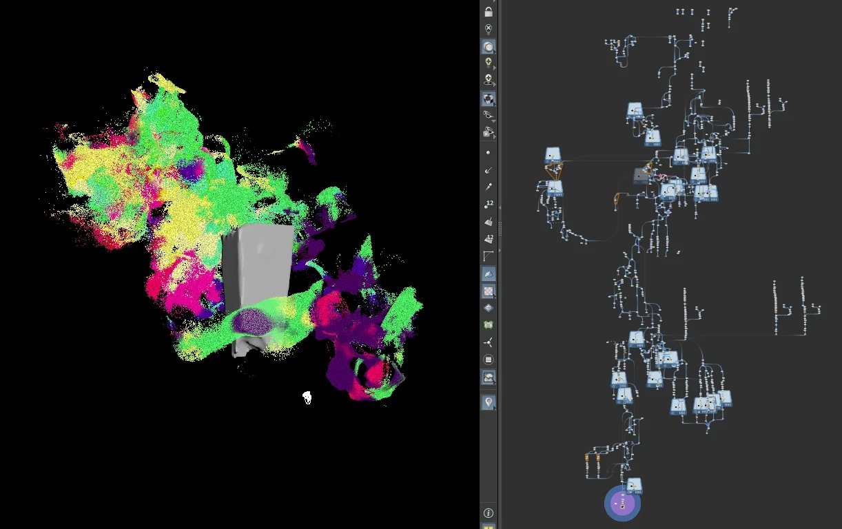Click the number 12 primitive numbers icon
842x529 pixels.
[x=489, y=239]
